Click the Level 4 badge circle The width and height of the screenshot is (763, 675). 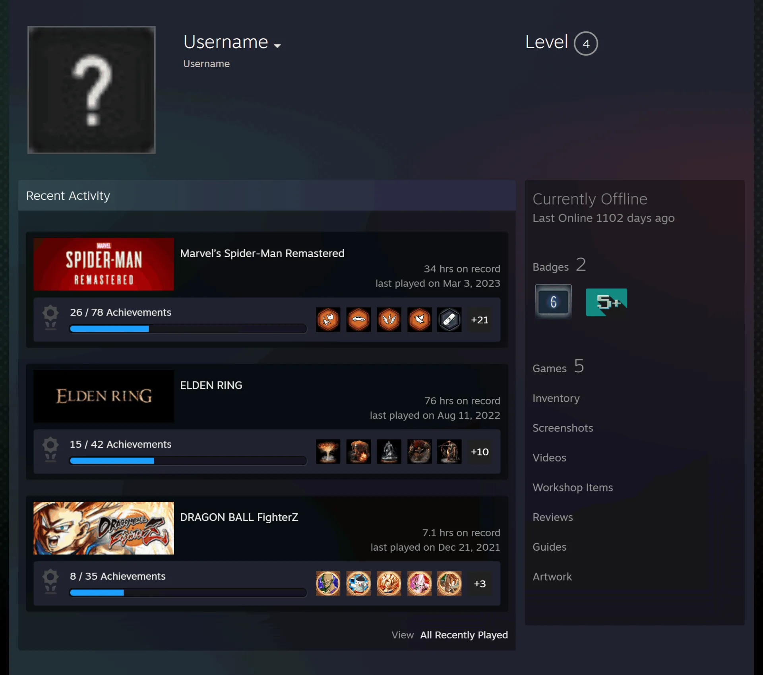click(x=586, y=43)
